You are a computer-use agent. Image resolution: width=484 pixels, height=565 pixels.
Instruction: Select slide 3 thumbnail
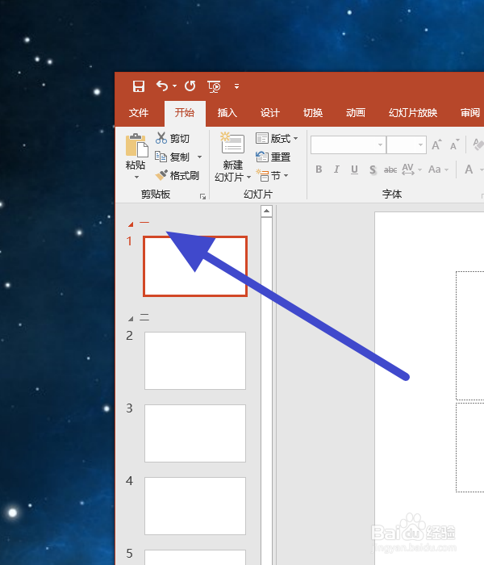point(195,433)
